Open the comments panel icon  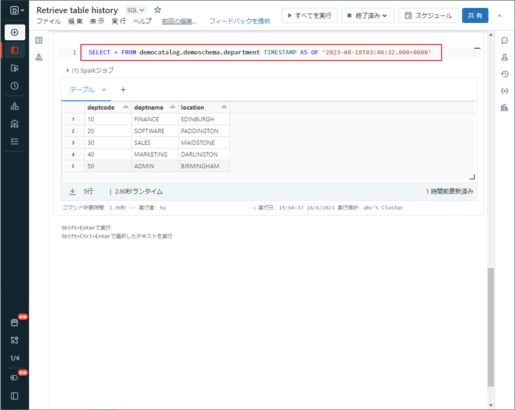[x=504, y=41]
